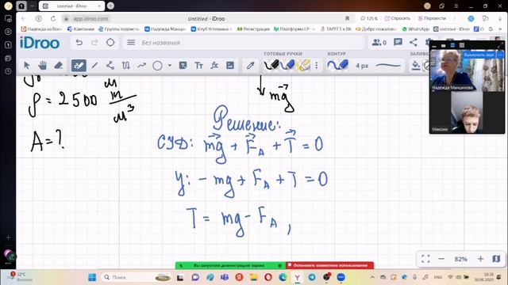Open the board minimap icon
This screenshot has height=285, width=508.
496,259
